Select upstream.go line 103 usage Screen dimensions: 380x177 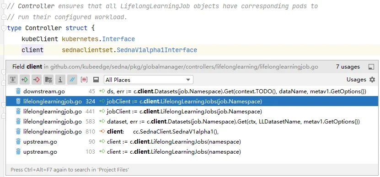[x=192, y=152]
